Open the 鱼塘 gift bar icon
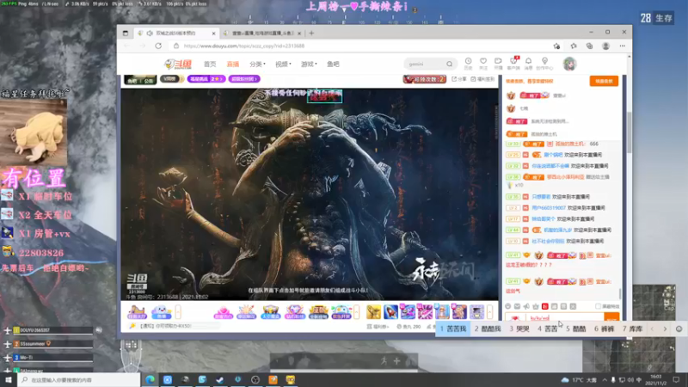 pyautogui.click(x=162, y=312)
